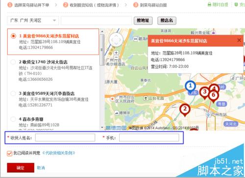Open the 代收货相关条例 link
This screenshot has width=245, height=178.
point(58,153)
